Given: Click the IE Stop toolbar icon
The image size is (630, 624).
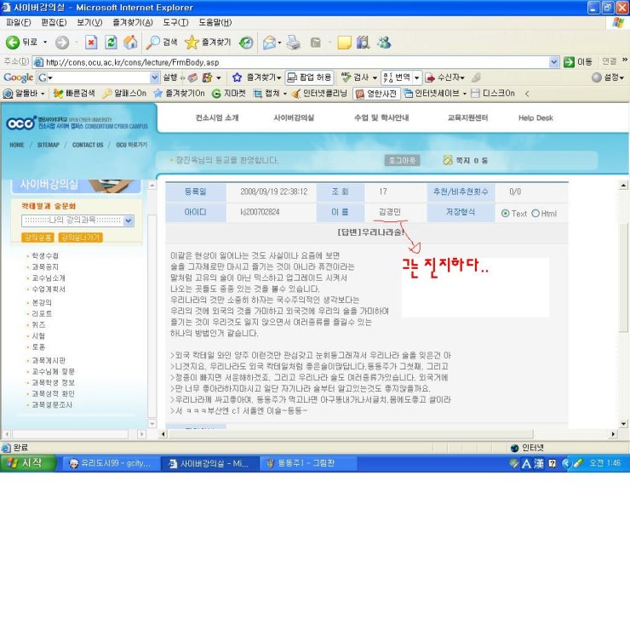Looking at the screenshot, I should coord(91,43).
